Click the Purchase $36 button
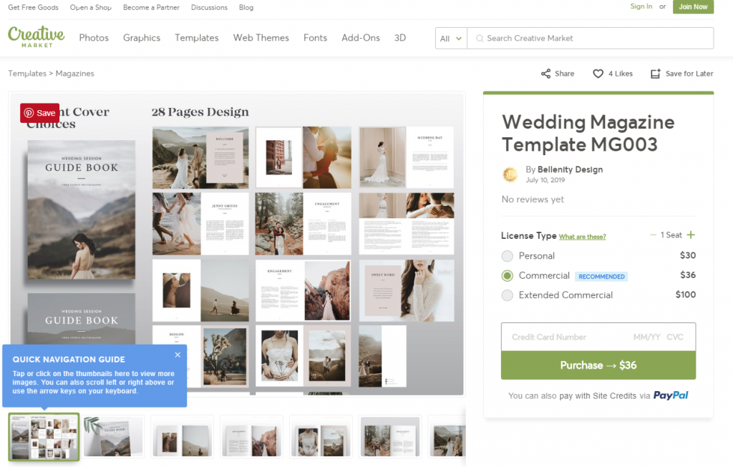 click(598, 365)
